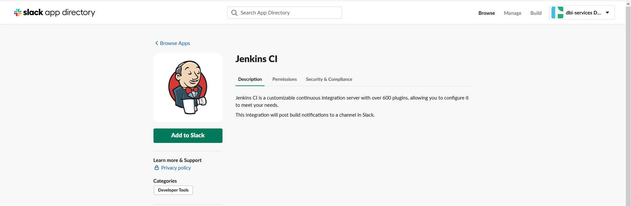Click the Search App Directory field
The height and width of the screenshot is (206, 631).
285,13
